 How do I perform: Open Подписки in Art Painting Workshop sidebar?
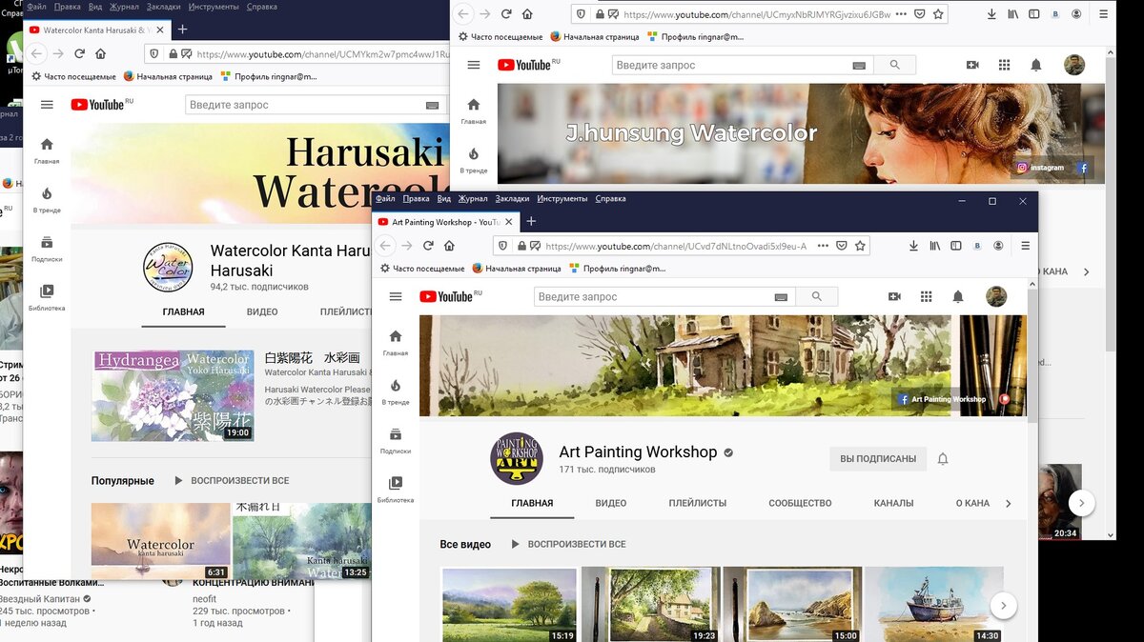396,440
